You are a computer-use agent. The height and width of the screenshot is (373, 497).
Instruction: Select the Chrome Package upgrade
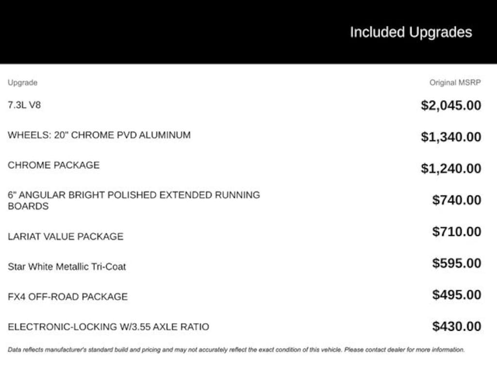(x=53, y=165)
